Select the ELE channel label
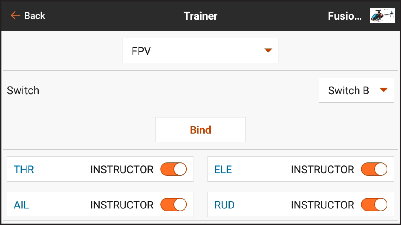Image resolution: width=401 pixels, height=225 pixels. tap(224, 169)
